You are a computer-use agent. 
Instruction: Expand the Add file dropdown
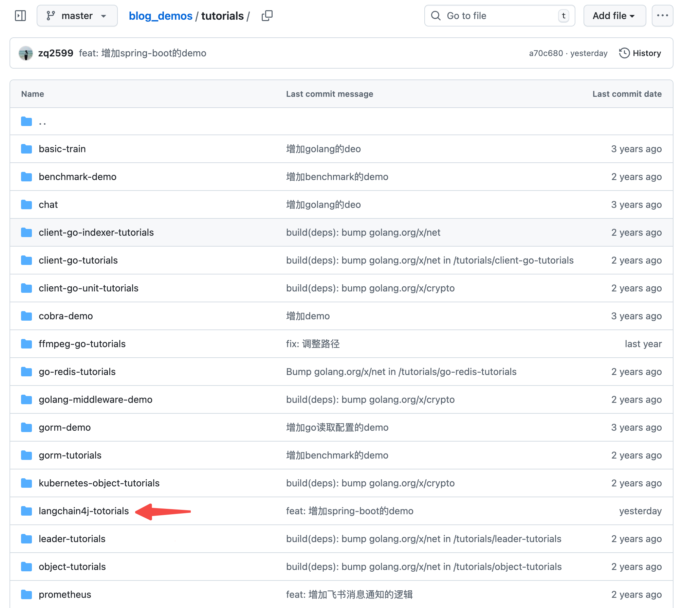[614, 16]
